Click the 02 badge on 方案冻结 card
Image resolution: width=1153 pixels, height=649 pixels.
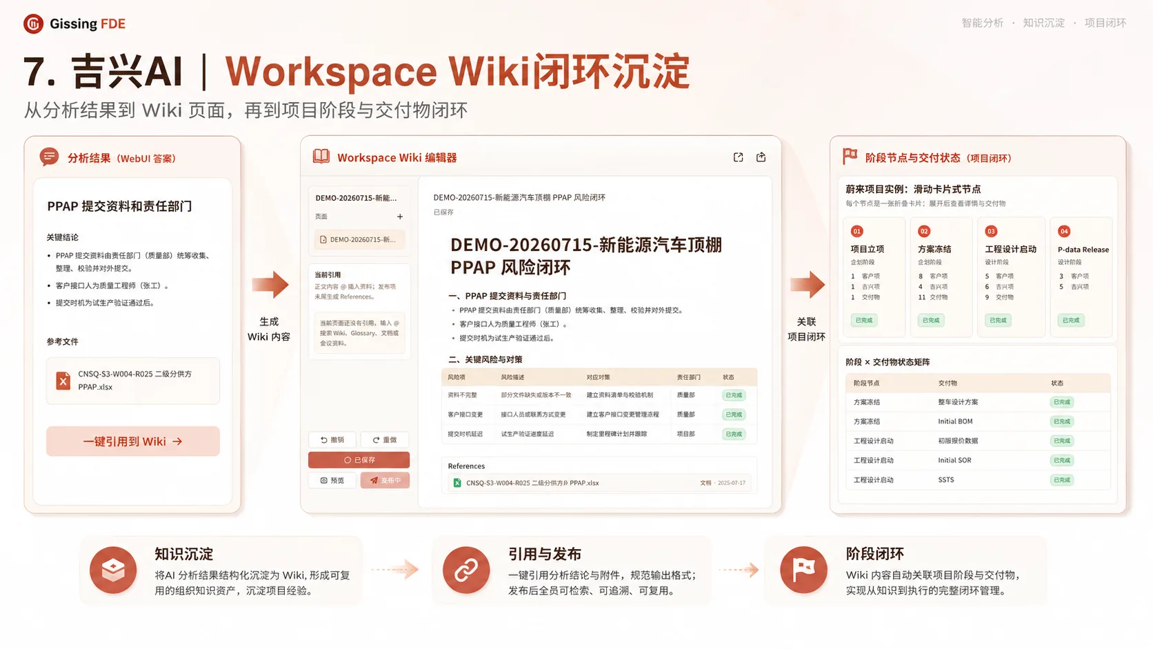coord(924,231)
